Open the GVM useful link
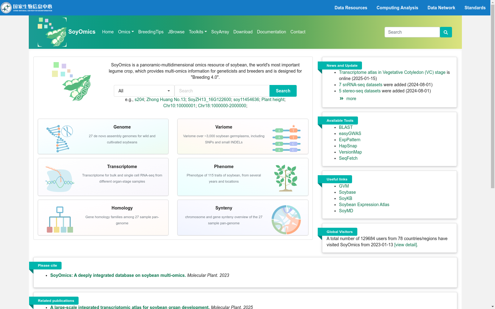The height and width of the screenshot is (309, 495). pyautogui.click(x=344, y=186)
